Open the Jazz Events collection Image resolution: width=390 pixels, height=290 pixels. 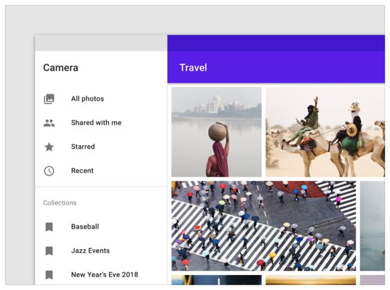coord(101,251)
